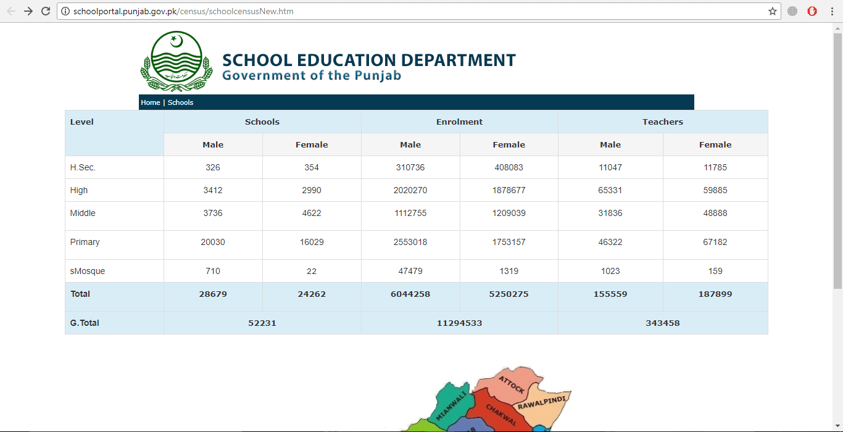Click scrollbar up arrow at top right
Screen dimensions: 843x432
tap(837, 28)
